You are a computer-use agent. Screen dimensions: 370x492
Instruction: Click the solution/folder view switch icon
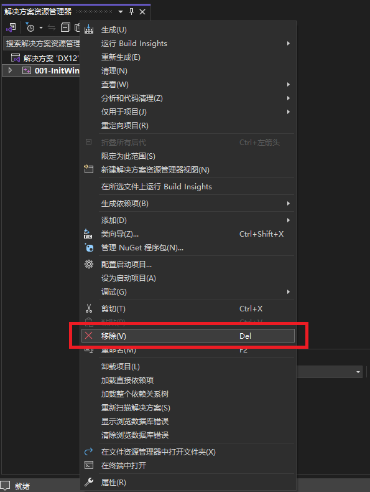point(11,27)
